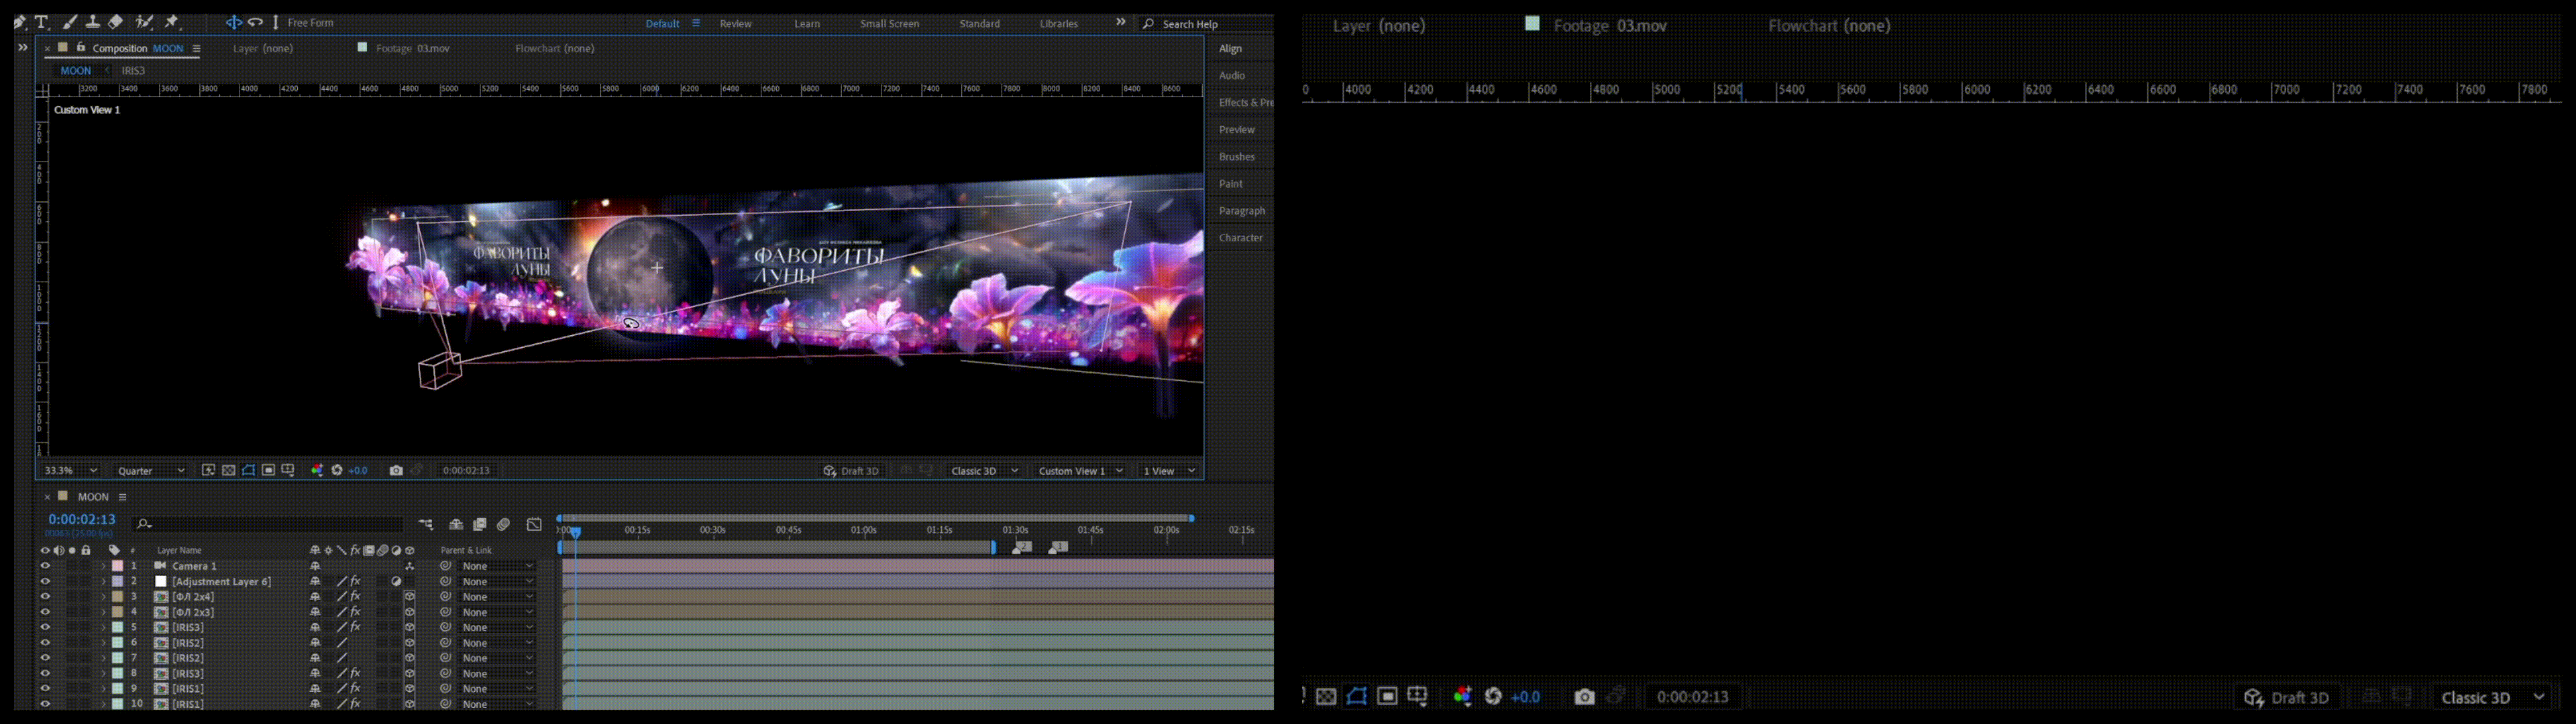Open the Graph Editor icon in timeline

pyautogui.click(x=535, y=524)
